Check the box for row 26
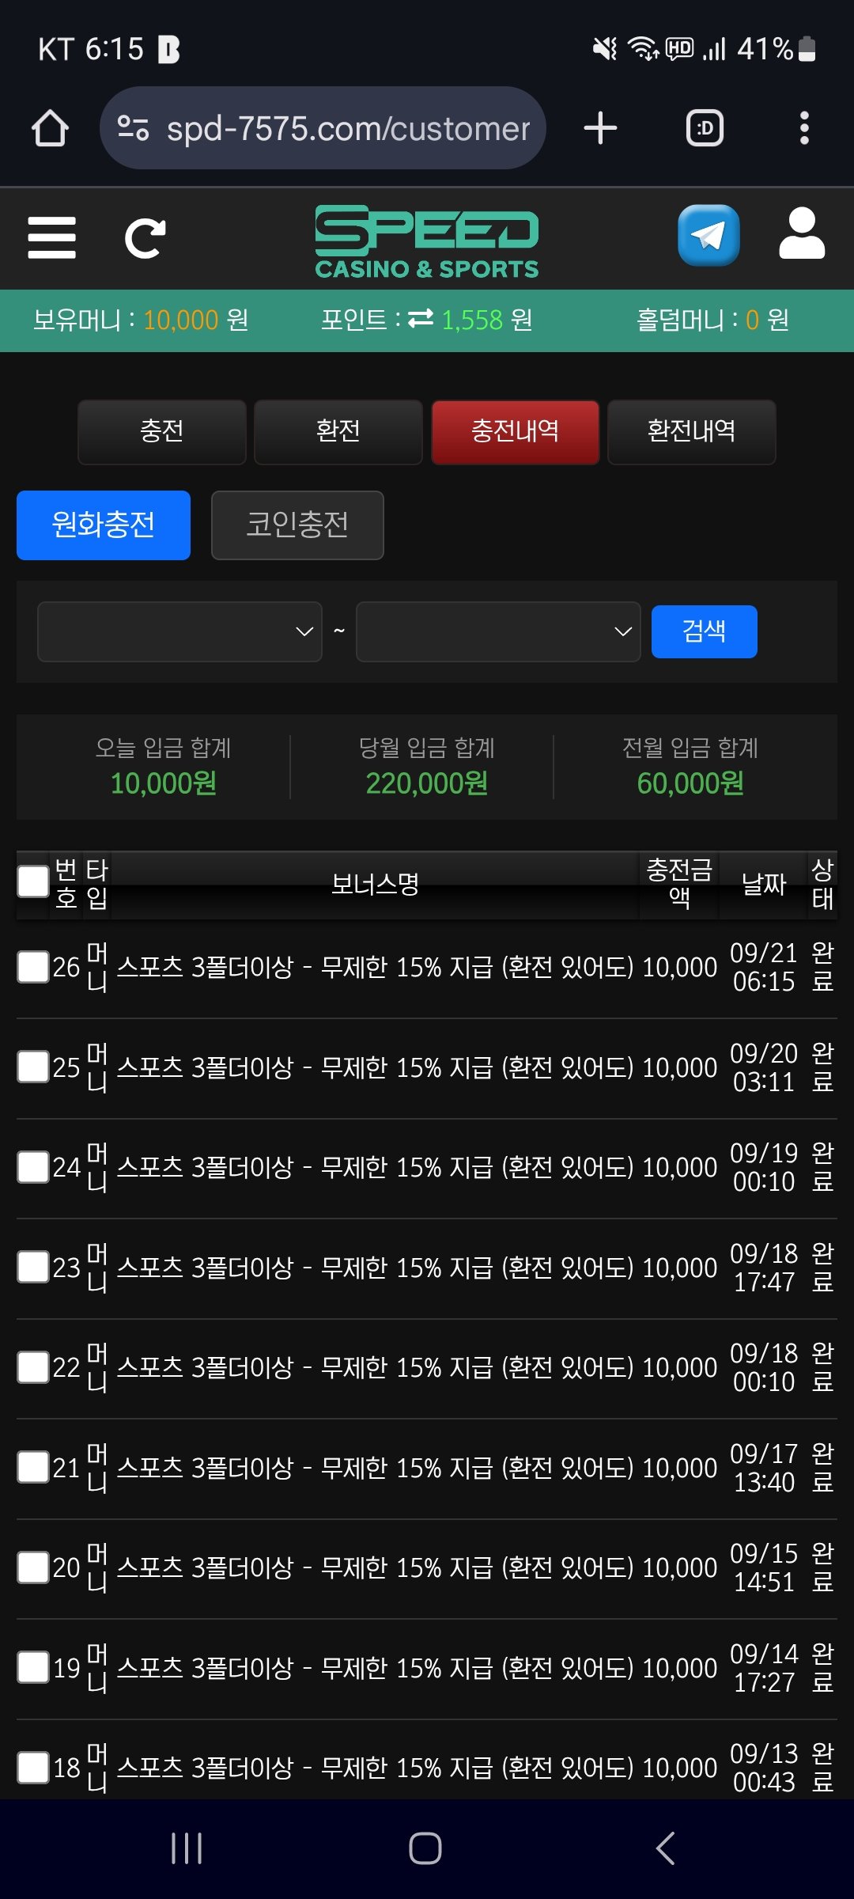 pos(33,967)
